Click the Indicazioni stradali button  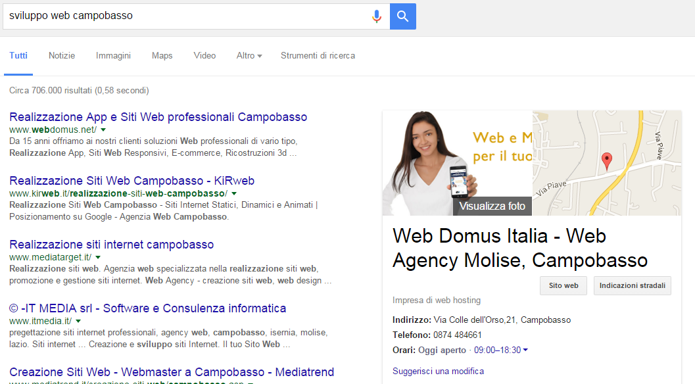pyautogui.click(x=633, y=285)
